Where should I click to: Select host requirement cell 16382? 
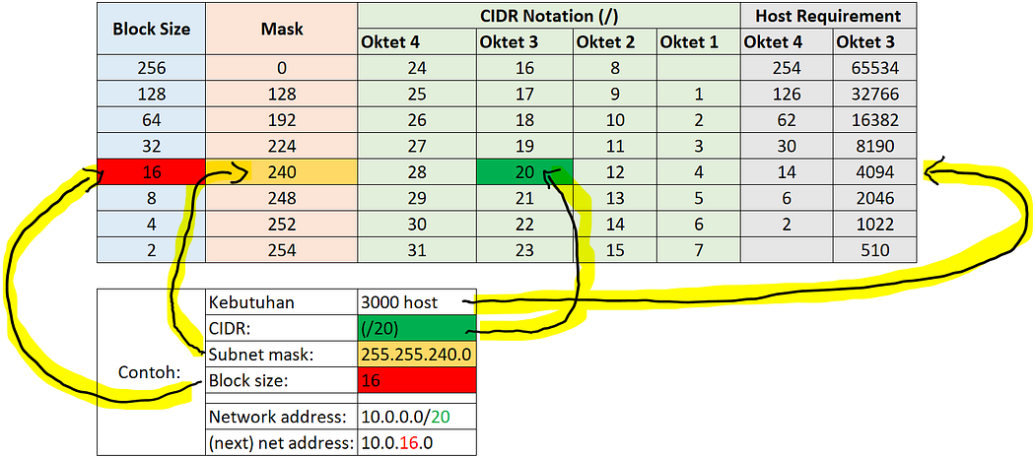874,120
